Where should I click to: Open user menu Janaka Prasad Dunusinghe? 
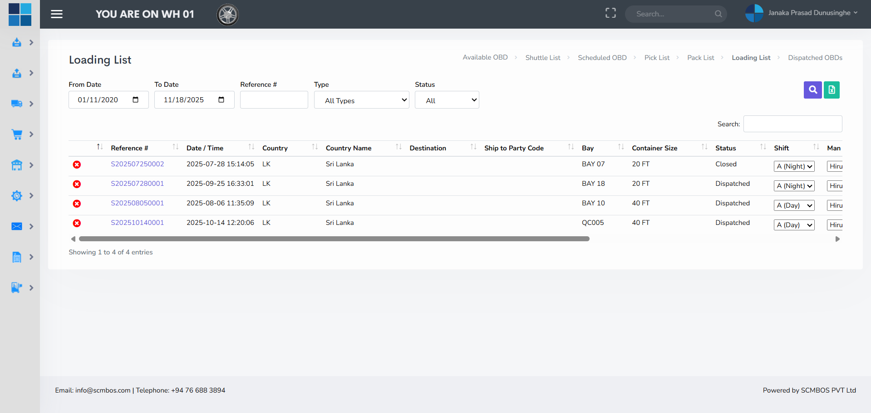[x=802, y=13]
